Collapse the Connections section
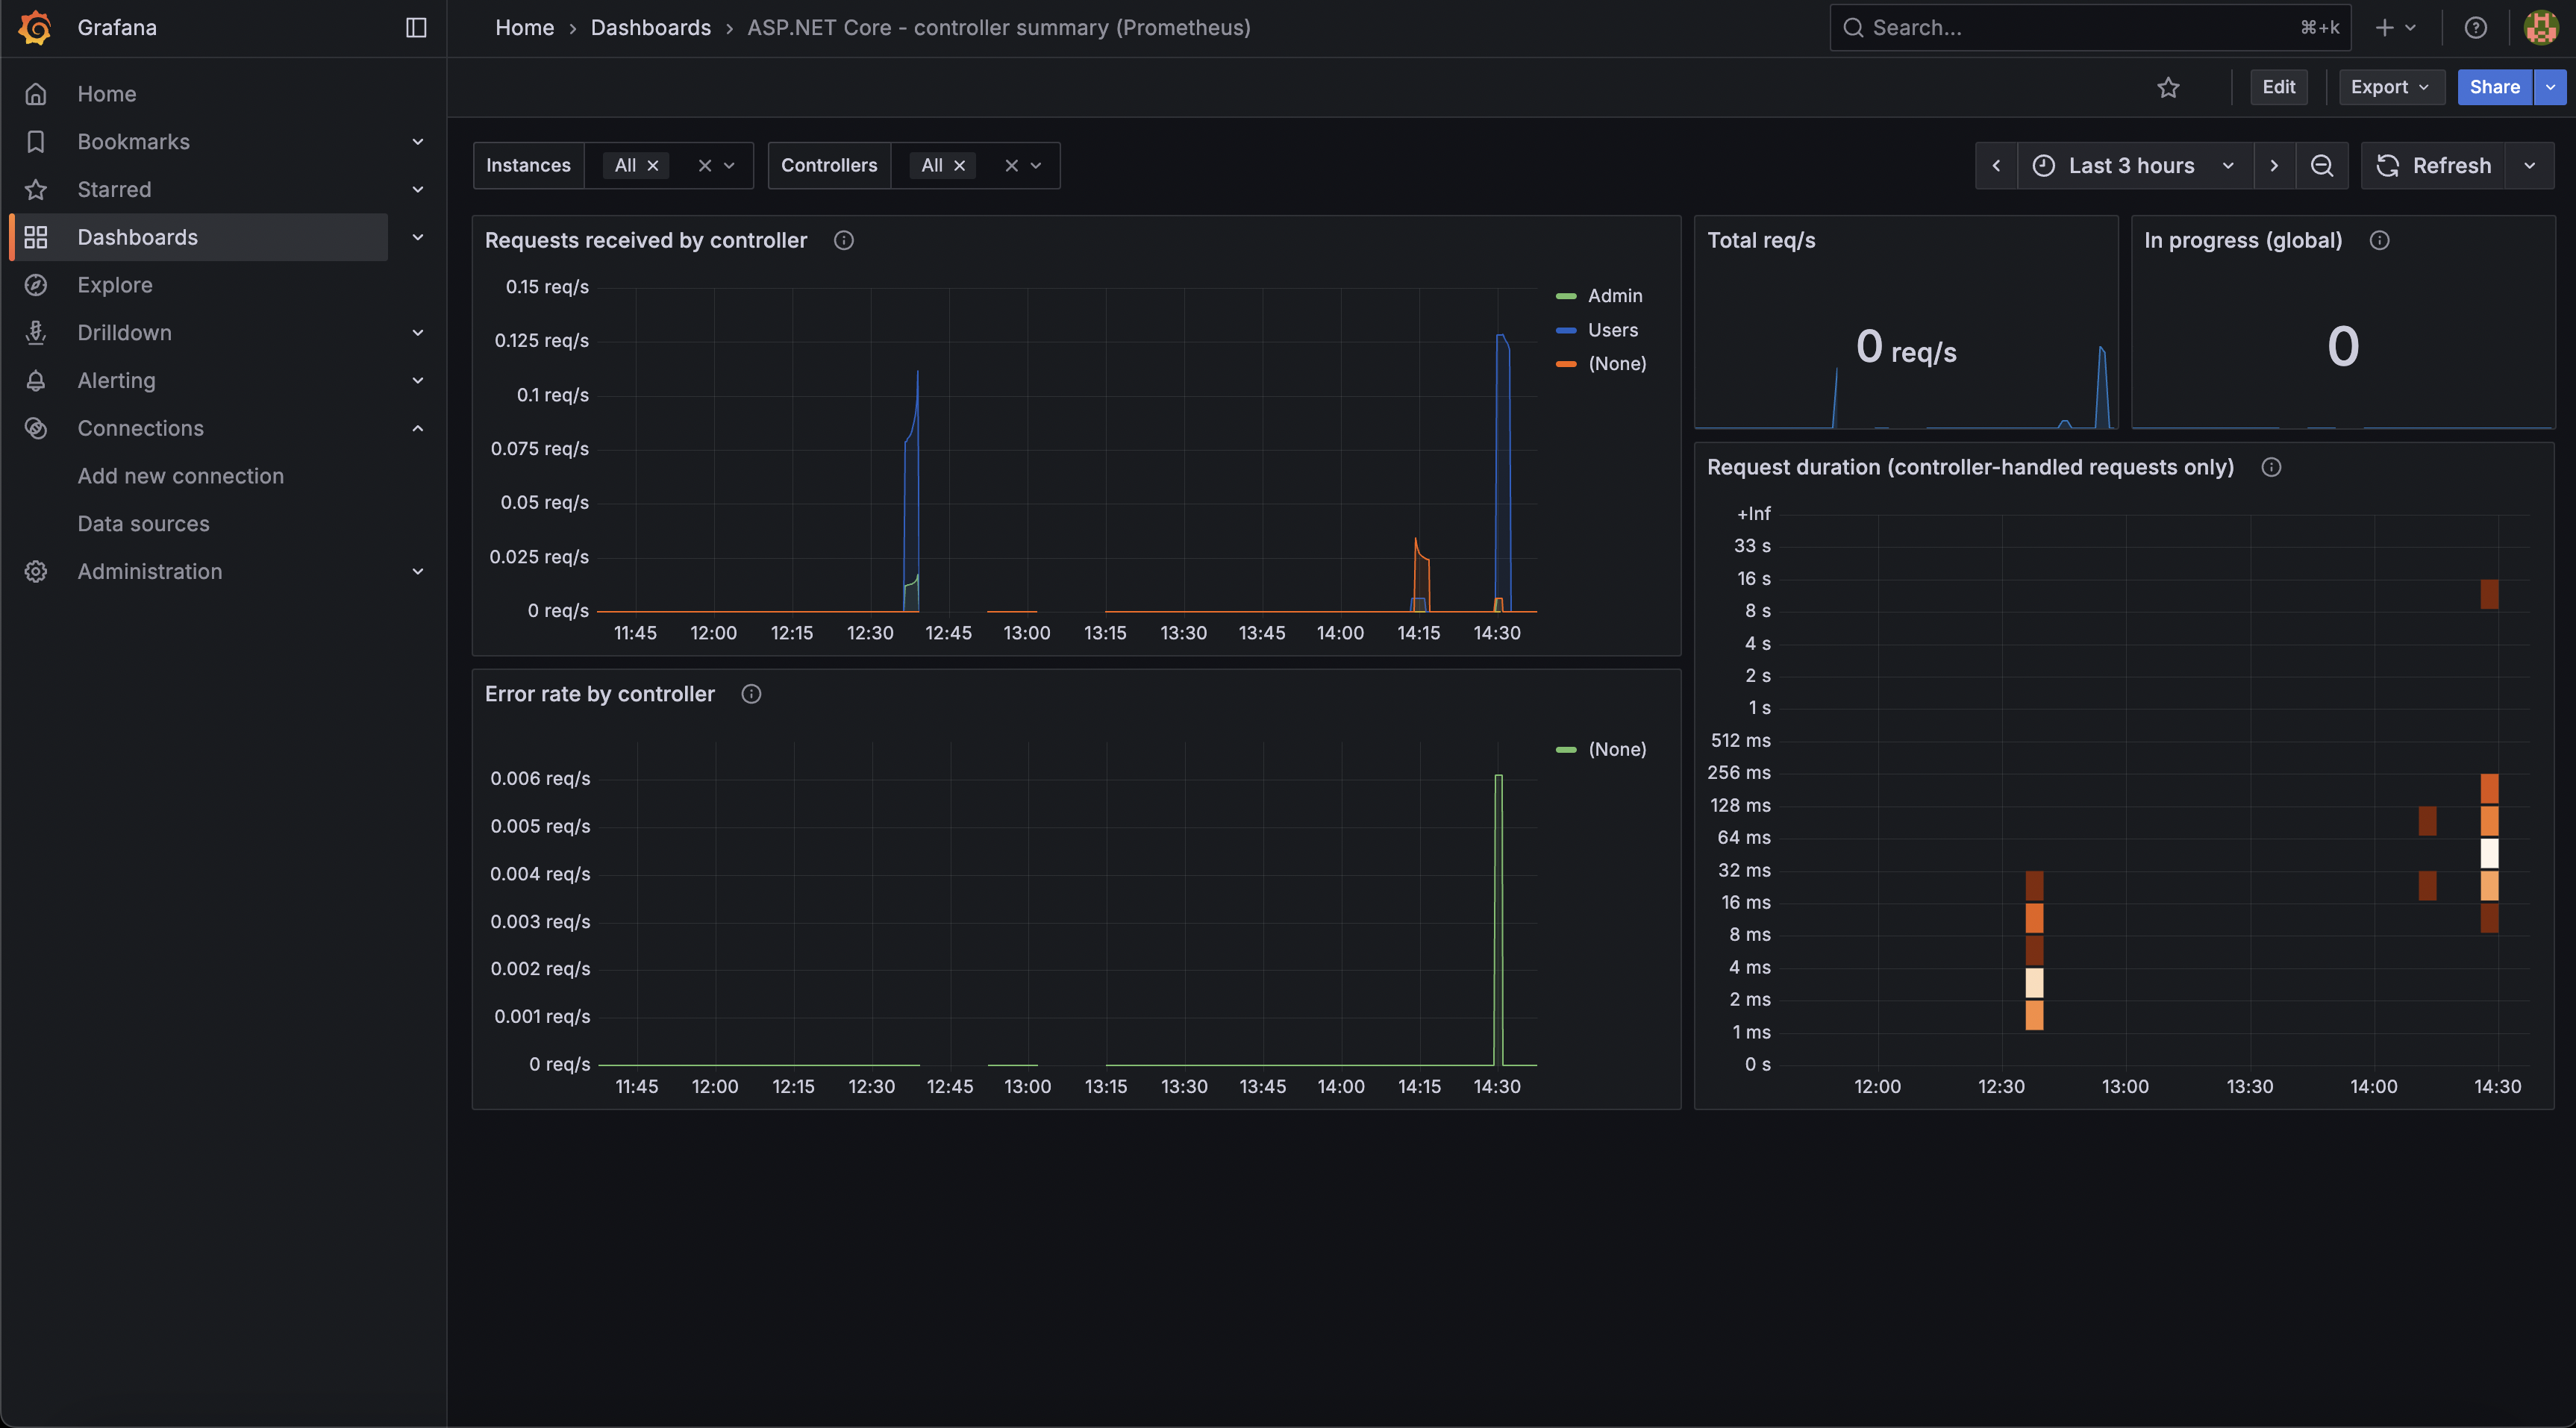The width and height of the screenshot is (2576, 1428). point(417,428)
